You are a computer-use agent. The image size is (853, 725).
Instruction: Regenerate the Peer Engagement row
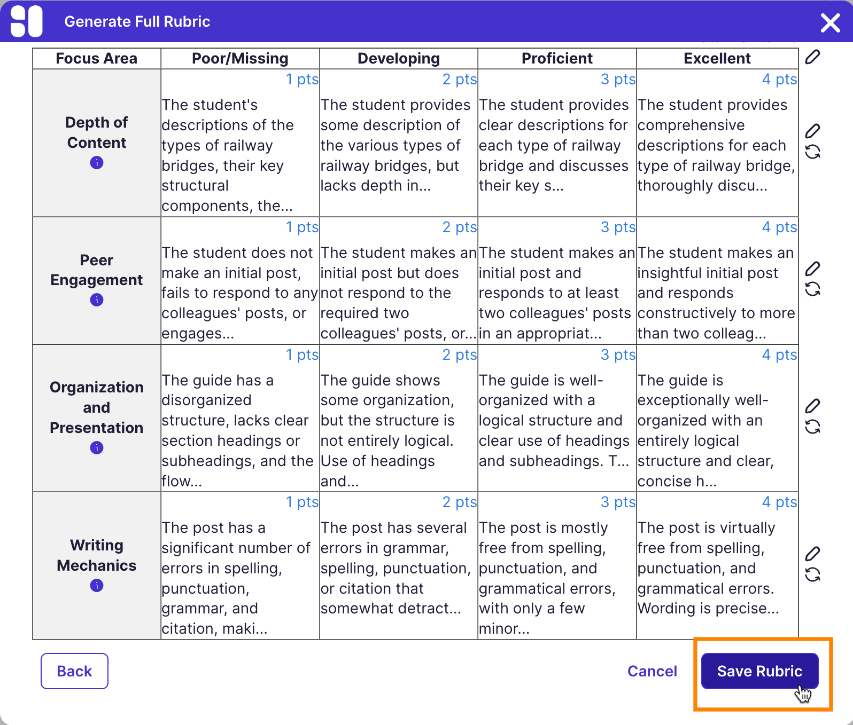click(812, 289)
